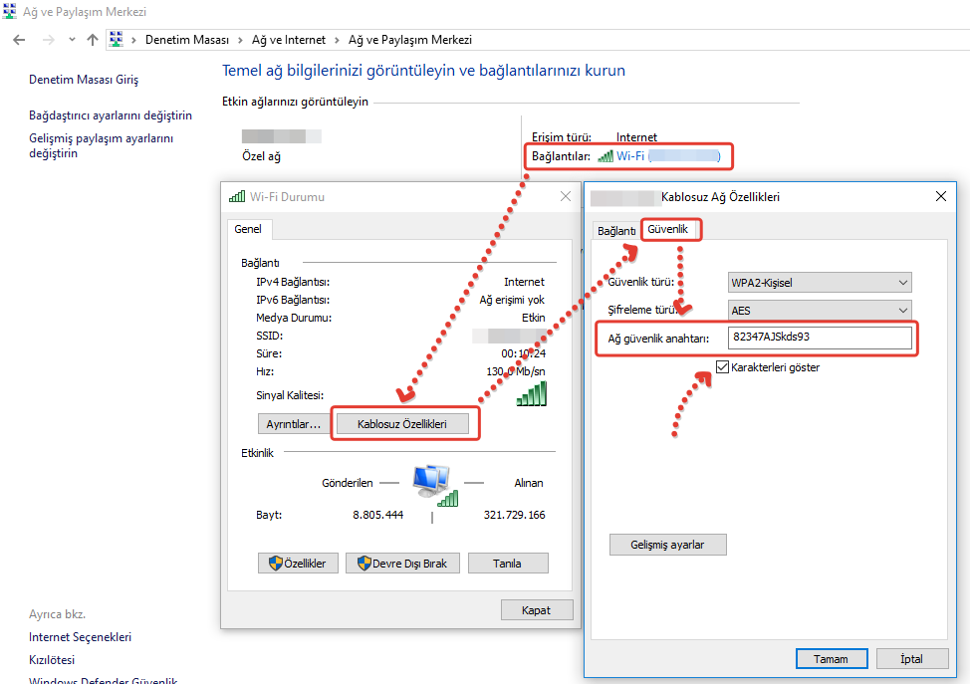Click into Ağ güvenlik anahtarı field
This screenshot has width=970, height=684.
point(819,339)
